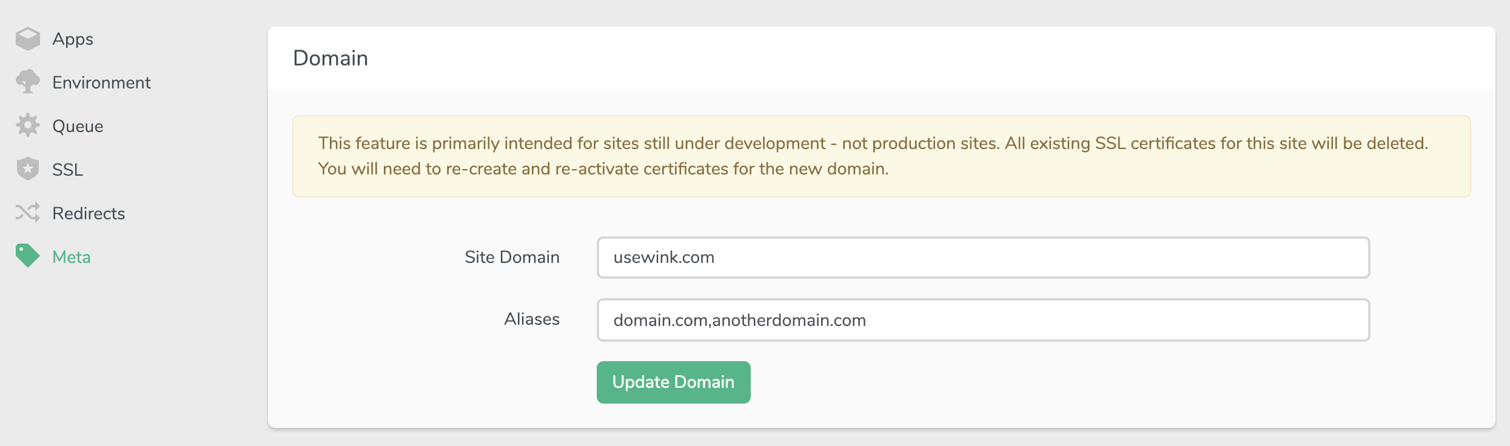Select the Meta sidebar item
This screenshot has width=1510, height=446.
point(72,257)
